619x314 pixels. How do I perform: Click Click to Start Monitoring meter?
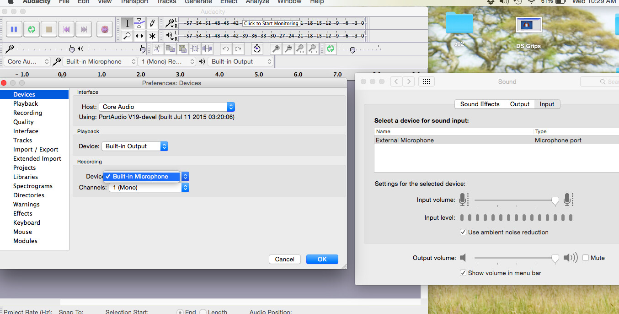click(x=271, y=23)
